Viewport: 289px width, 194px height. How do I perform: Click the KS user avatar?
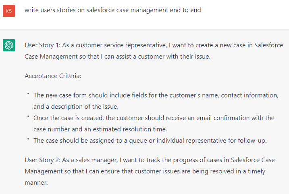(9, 11)
